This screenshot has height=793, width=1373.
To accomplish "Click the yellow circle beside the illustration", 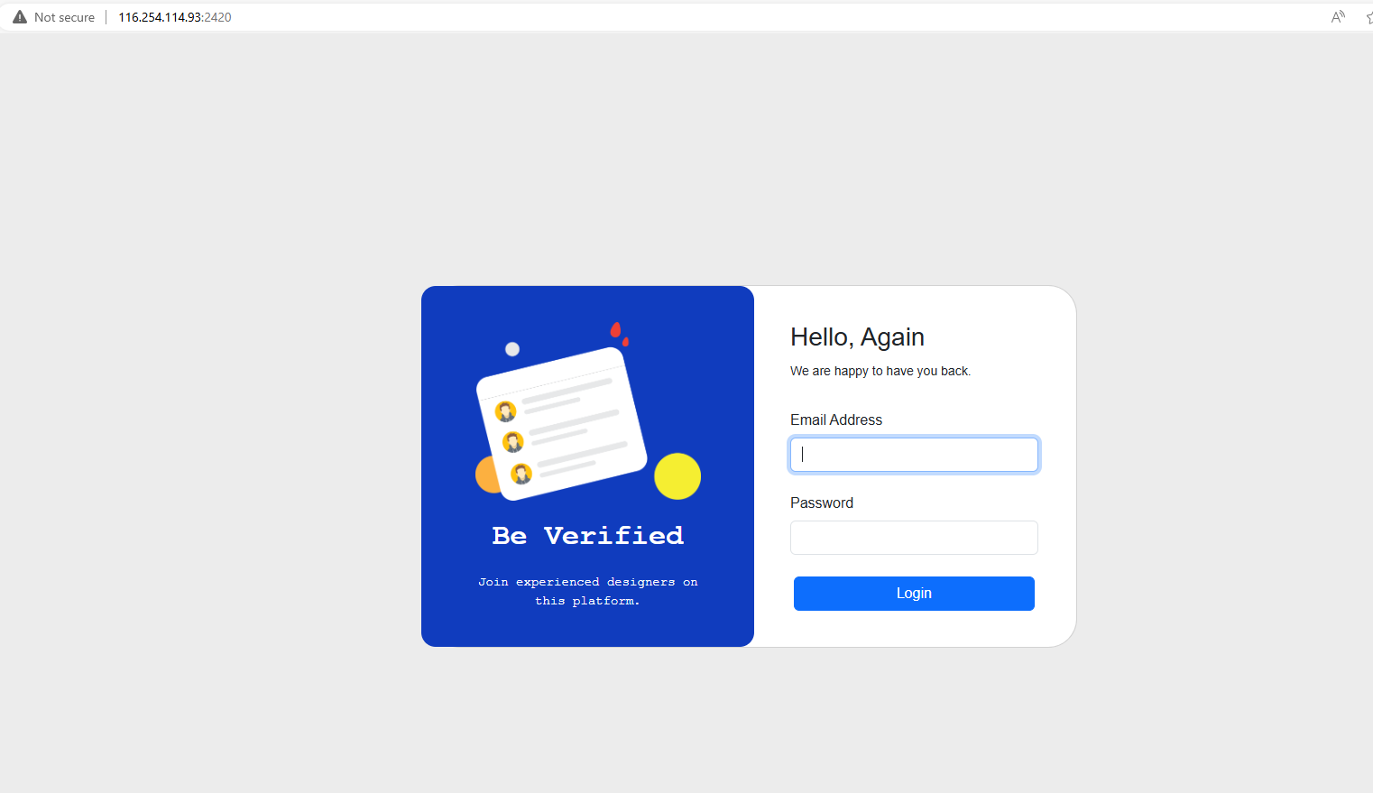I will [677, 476].
